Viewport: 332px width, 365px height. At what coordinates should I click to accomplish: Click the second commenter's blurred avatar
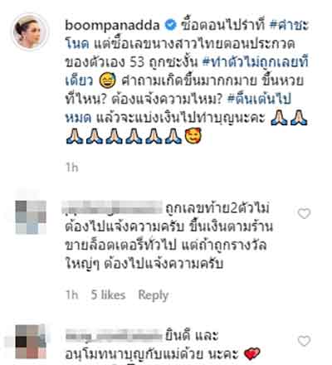point(31,342)
